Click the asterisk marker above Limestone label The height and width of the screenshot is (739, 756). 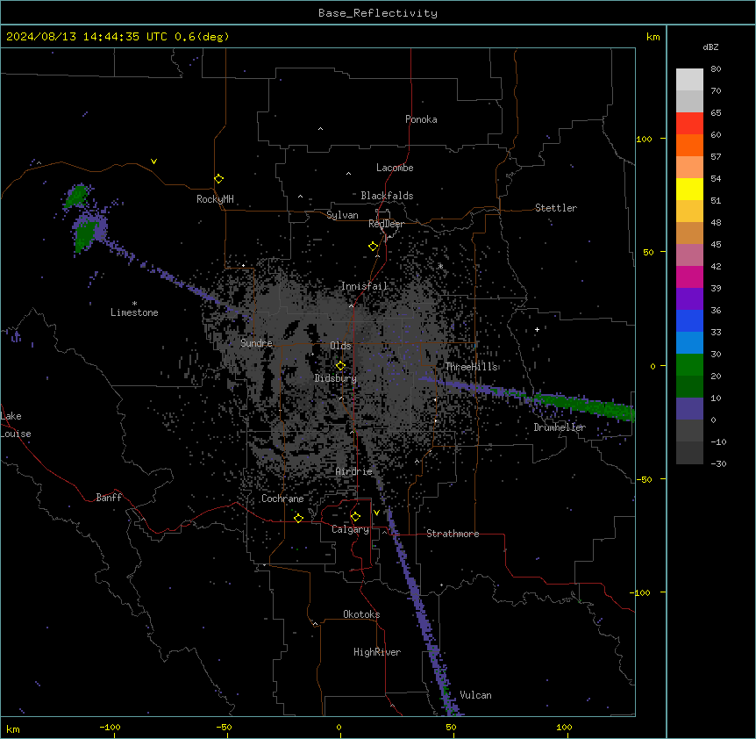(134, 304)
